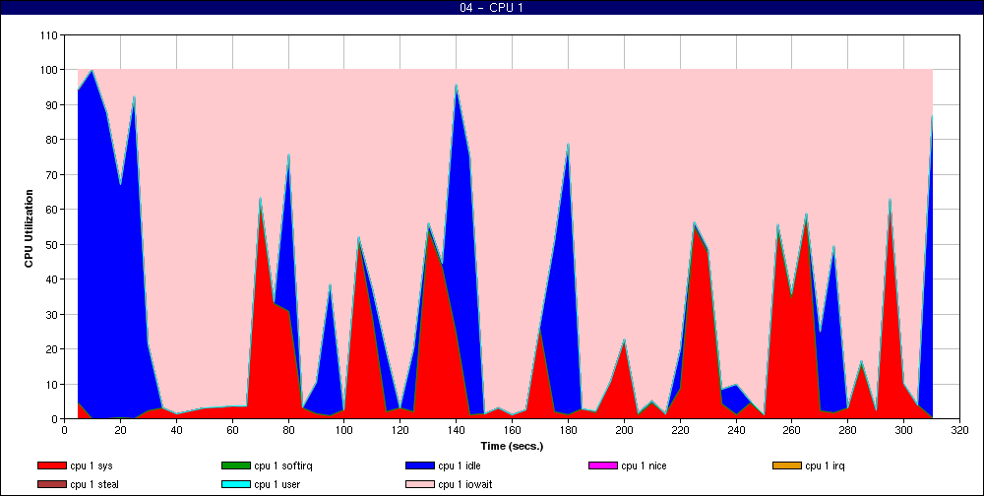Click the 'Time (secs.)' horizontal axis label
Viewport: 984px width, 496px height.
point(511,446)
